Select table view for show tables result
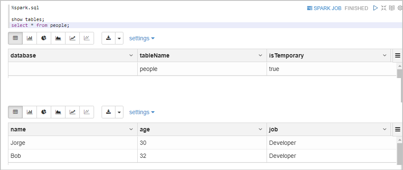This screenshot has width=403, height=170. 16,38
